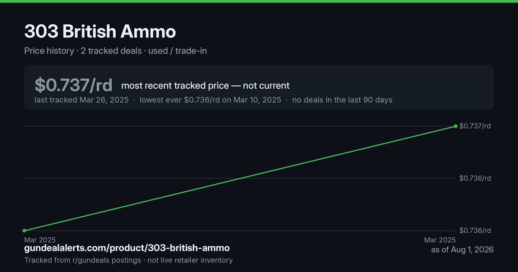Click the right Mar 2025 axis label
518x272 pixels.
click(x=440, y=240)
